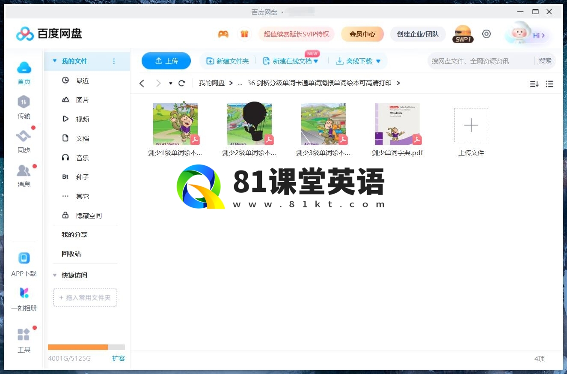The height and width of the screenshot is (374, 567).
Task: Collapse the 我的文件 tree arrow
Action: point(54,61)
